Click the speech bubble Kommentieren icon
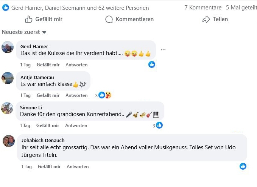Viewport: 257px width, 187px height. 109,19
